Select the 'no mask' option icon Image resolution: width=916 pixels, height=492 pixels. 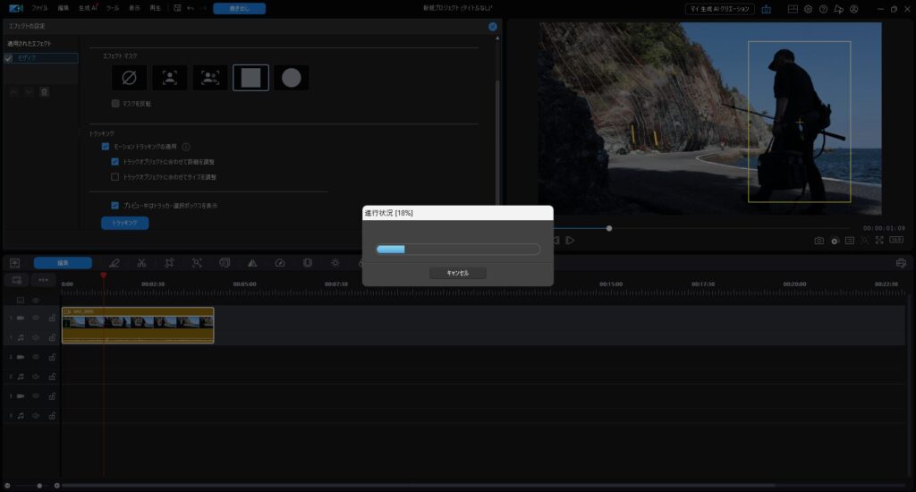[129, 78]
